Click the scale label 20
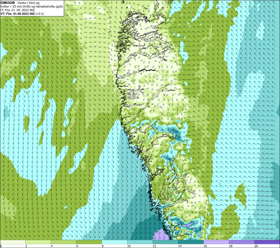 (256, 246)
